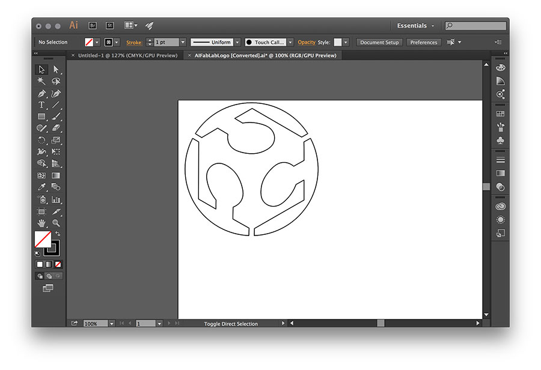Open the fill color dropdown in control bar

[97, 42]
